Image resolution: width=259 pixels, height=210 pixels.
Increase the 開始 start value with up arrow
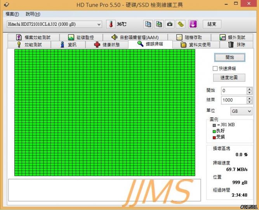pyautogui.click(x=249, y=89)
